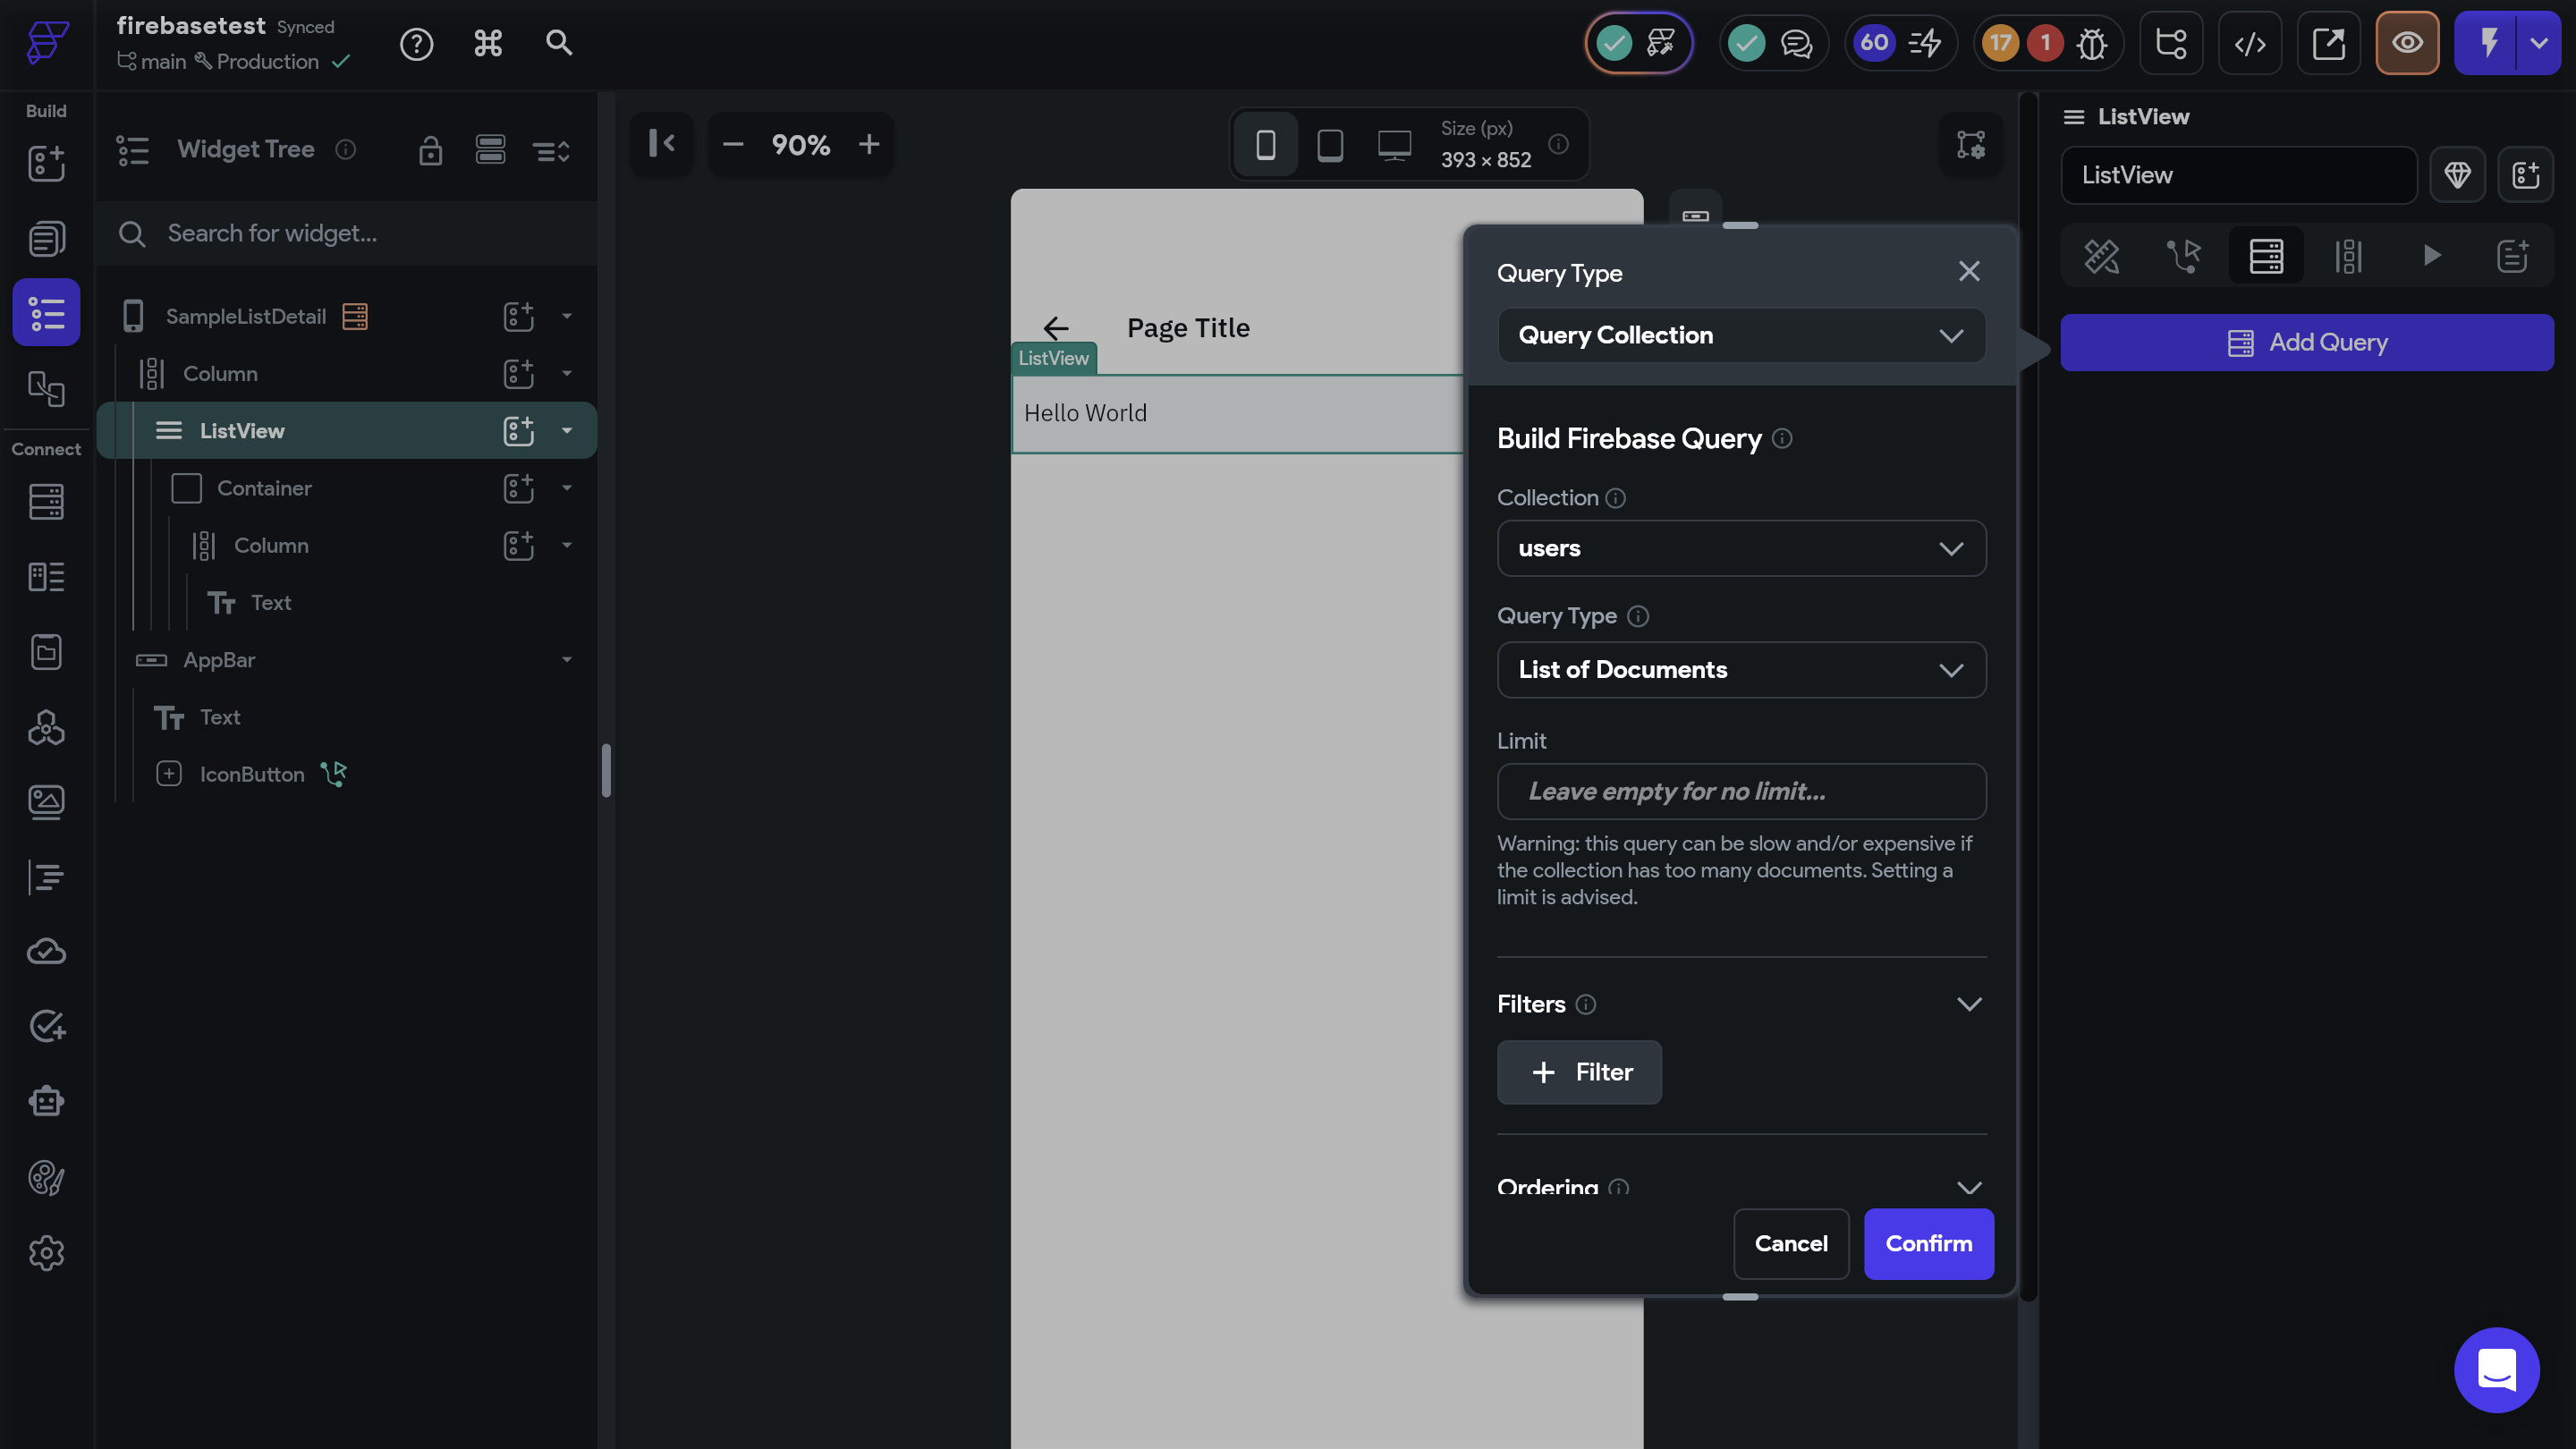The height and width of the screenshot is (1449, 2576).
Task: Open Settings gear in left sidebar
Action: pos(46,1253)
